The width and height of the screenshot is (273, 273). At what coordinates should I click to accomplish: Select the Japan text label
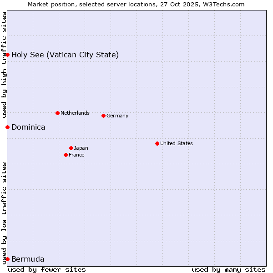81,148
